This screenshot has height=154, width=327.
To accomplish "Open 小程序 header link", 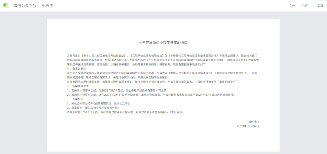I will [x=47, y=6].
